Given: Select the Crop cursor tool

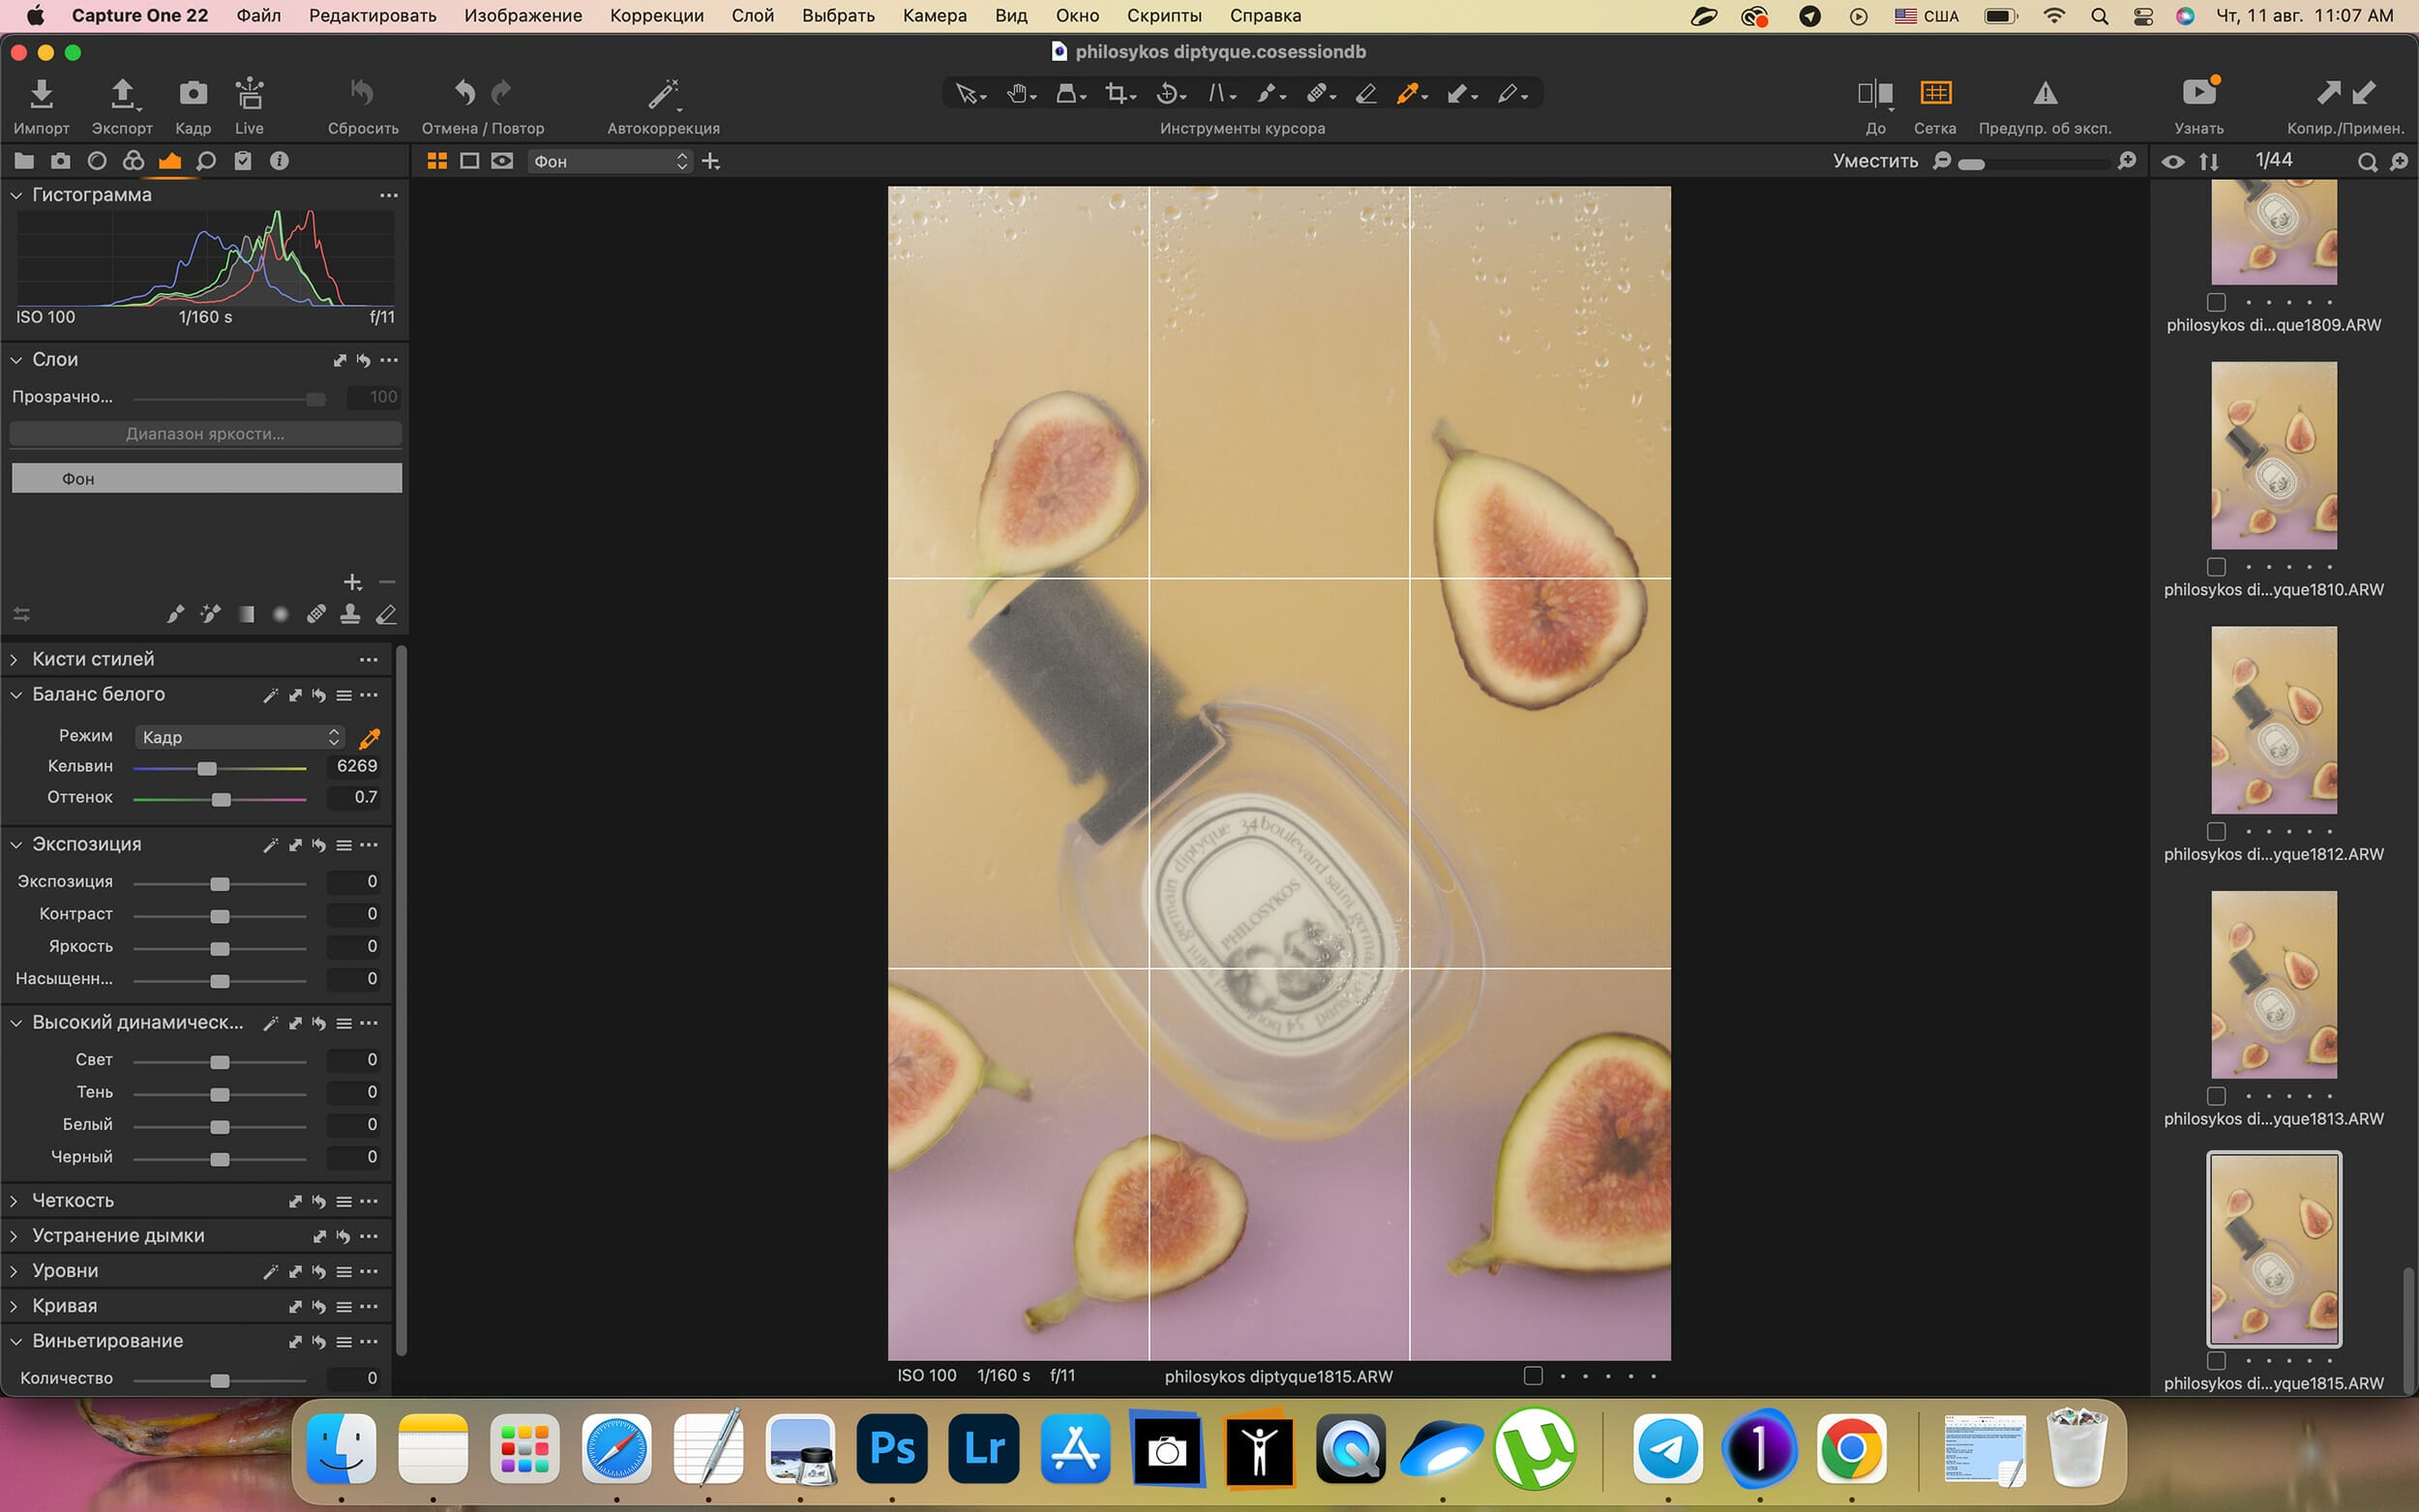Looking at the screenshot, I should 1117,94.
